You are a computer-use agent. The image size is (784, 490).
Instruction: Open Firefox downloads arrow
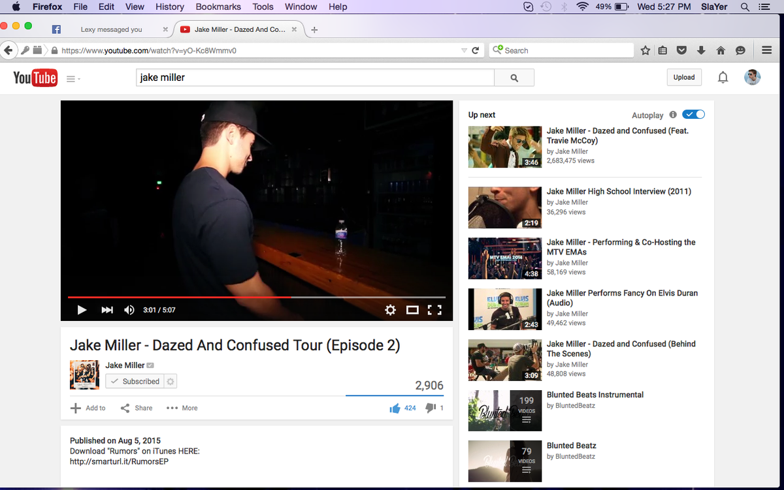[701, 50]
